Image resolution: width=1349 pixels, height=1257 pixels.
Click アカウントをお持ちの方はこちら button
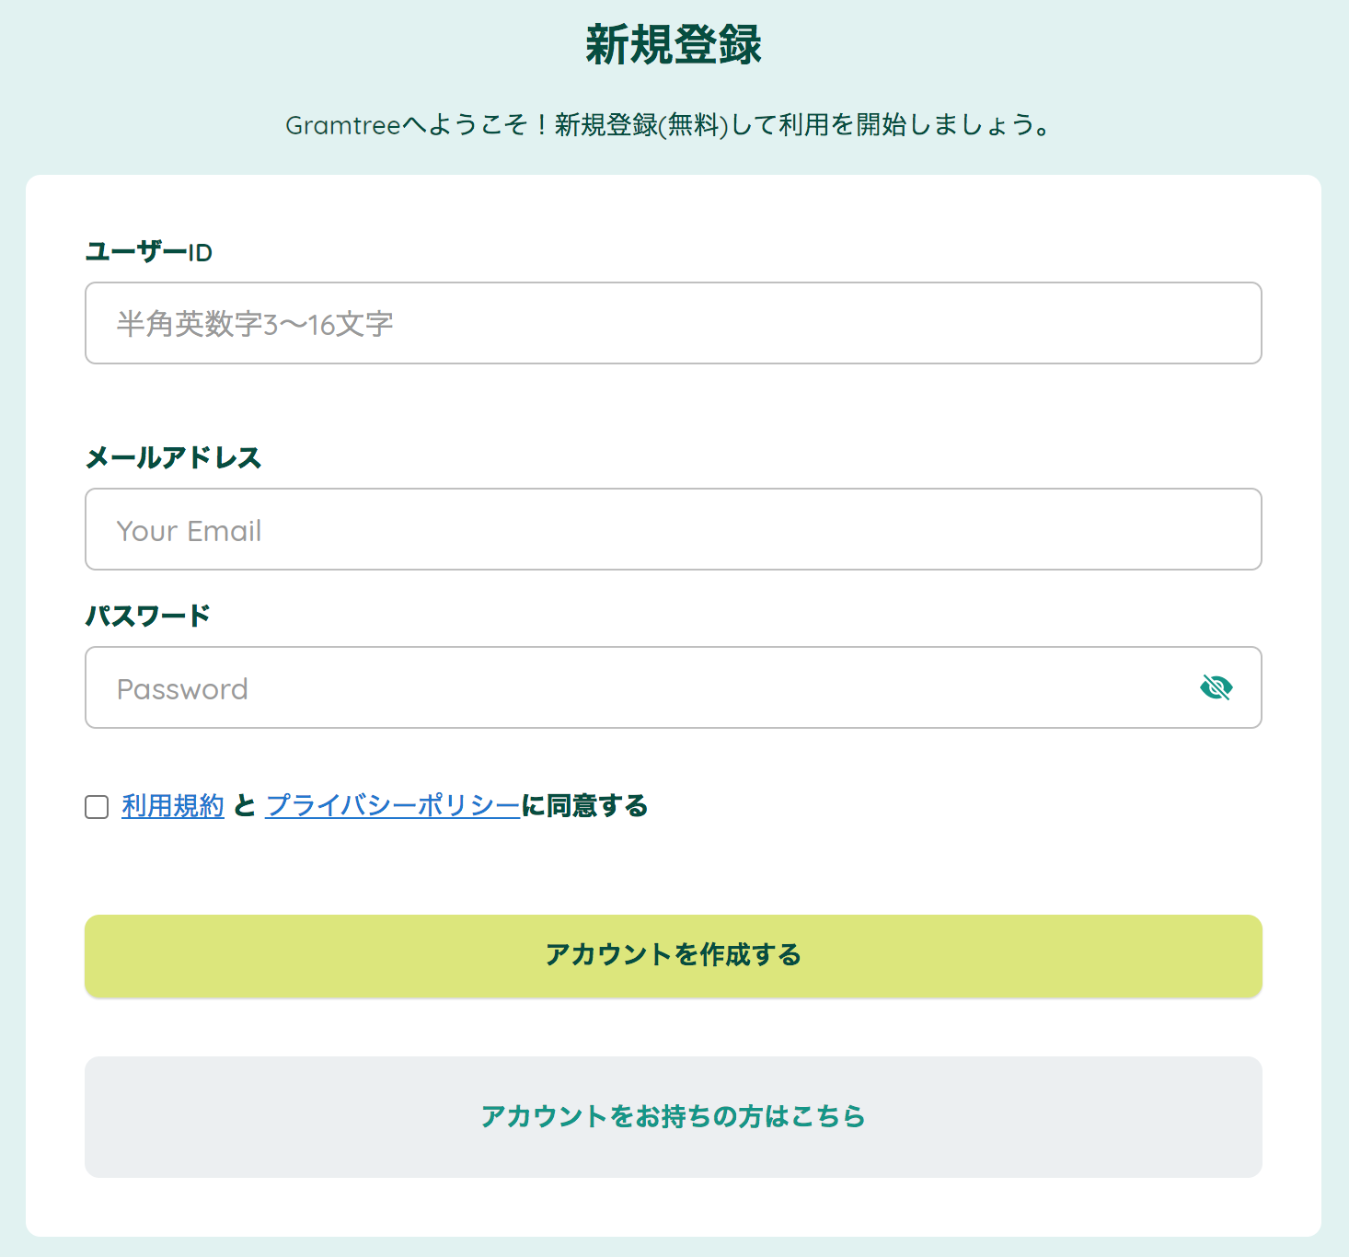point(673,1116)
